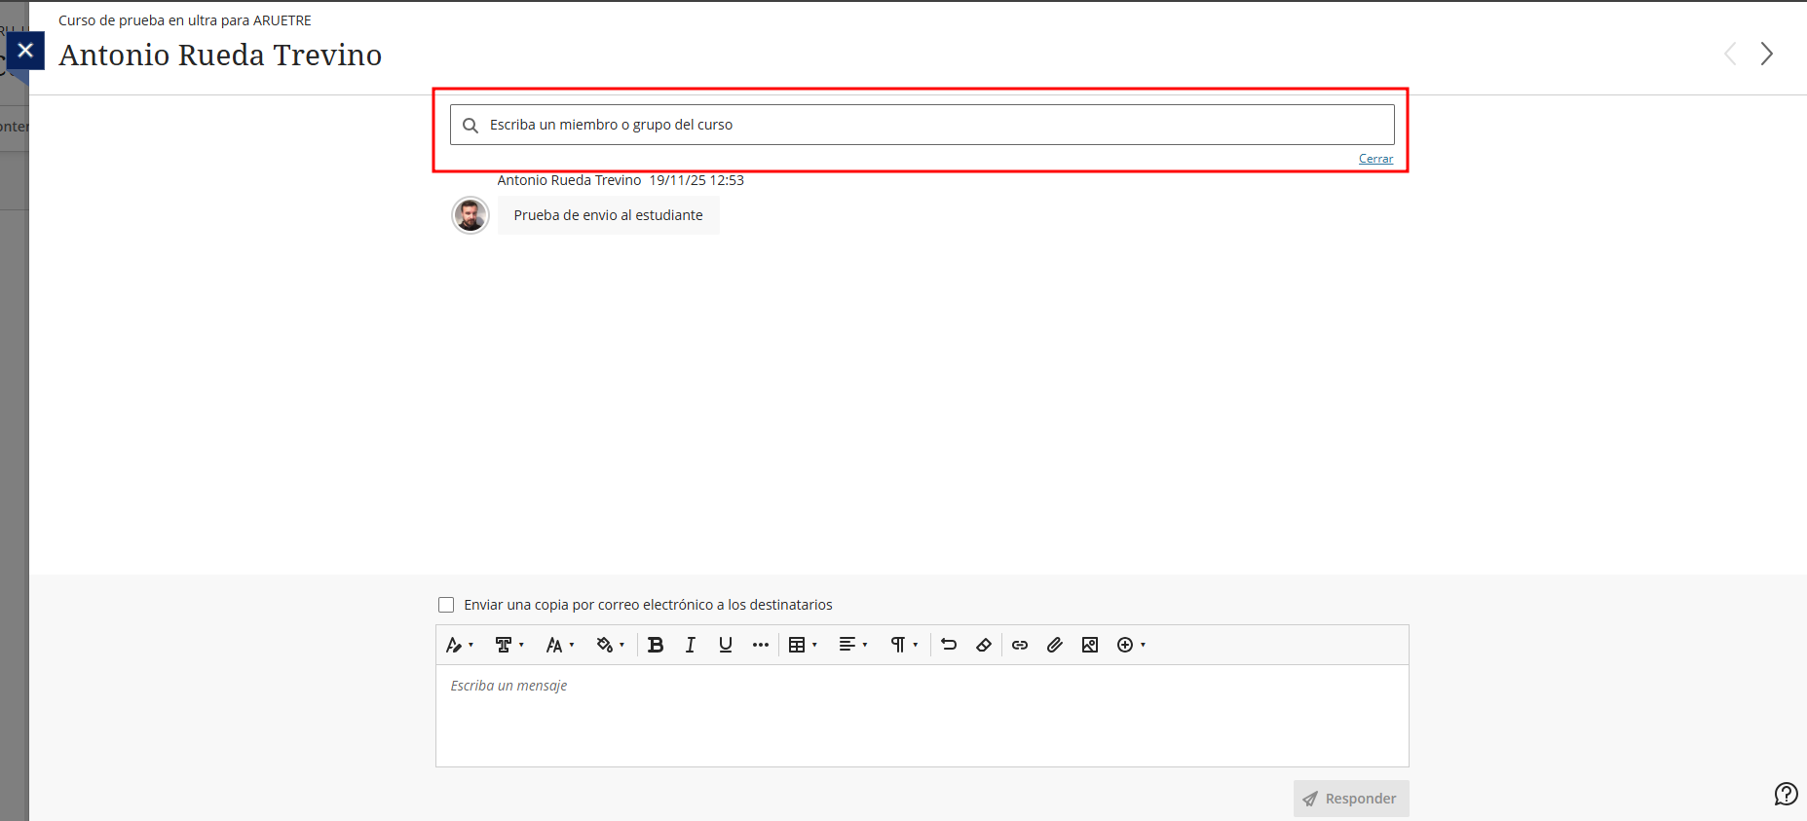
Task: Open the insert content plus menu
Action: [1130, 645]
